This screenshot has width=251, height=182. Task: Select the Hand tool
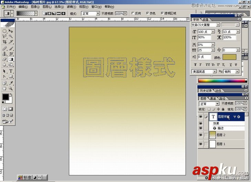tap(4, 88)
